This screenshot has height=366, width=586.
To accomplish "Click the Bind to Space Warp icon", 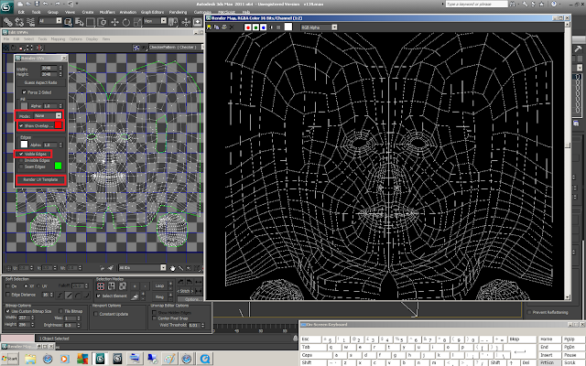I will 30,22.
